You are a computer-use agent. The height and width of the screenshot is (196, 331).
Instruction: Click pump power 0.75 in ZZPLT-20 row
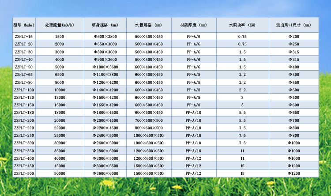[242, 44]
